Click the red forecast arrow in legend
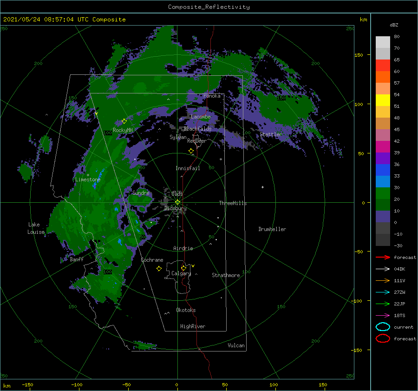 pos(383,257)
